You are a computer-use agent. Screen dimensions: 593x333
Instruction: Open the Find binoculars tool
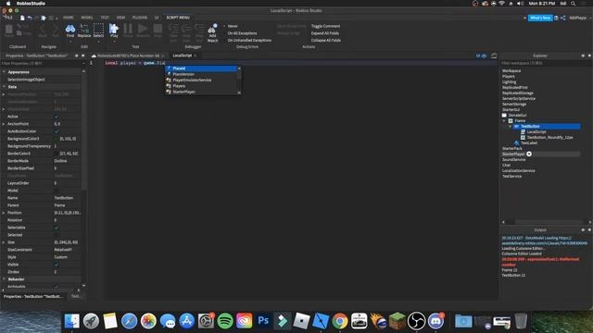coord(70,30)
